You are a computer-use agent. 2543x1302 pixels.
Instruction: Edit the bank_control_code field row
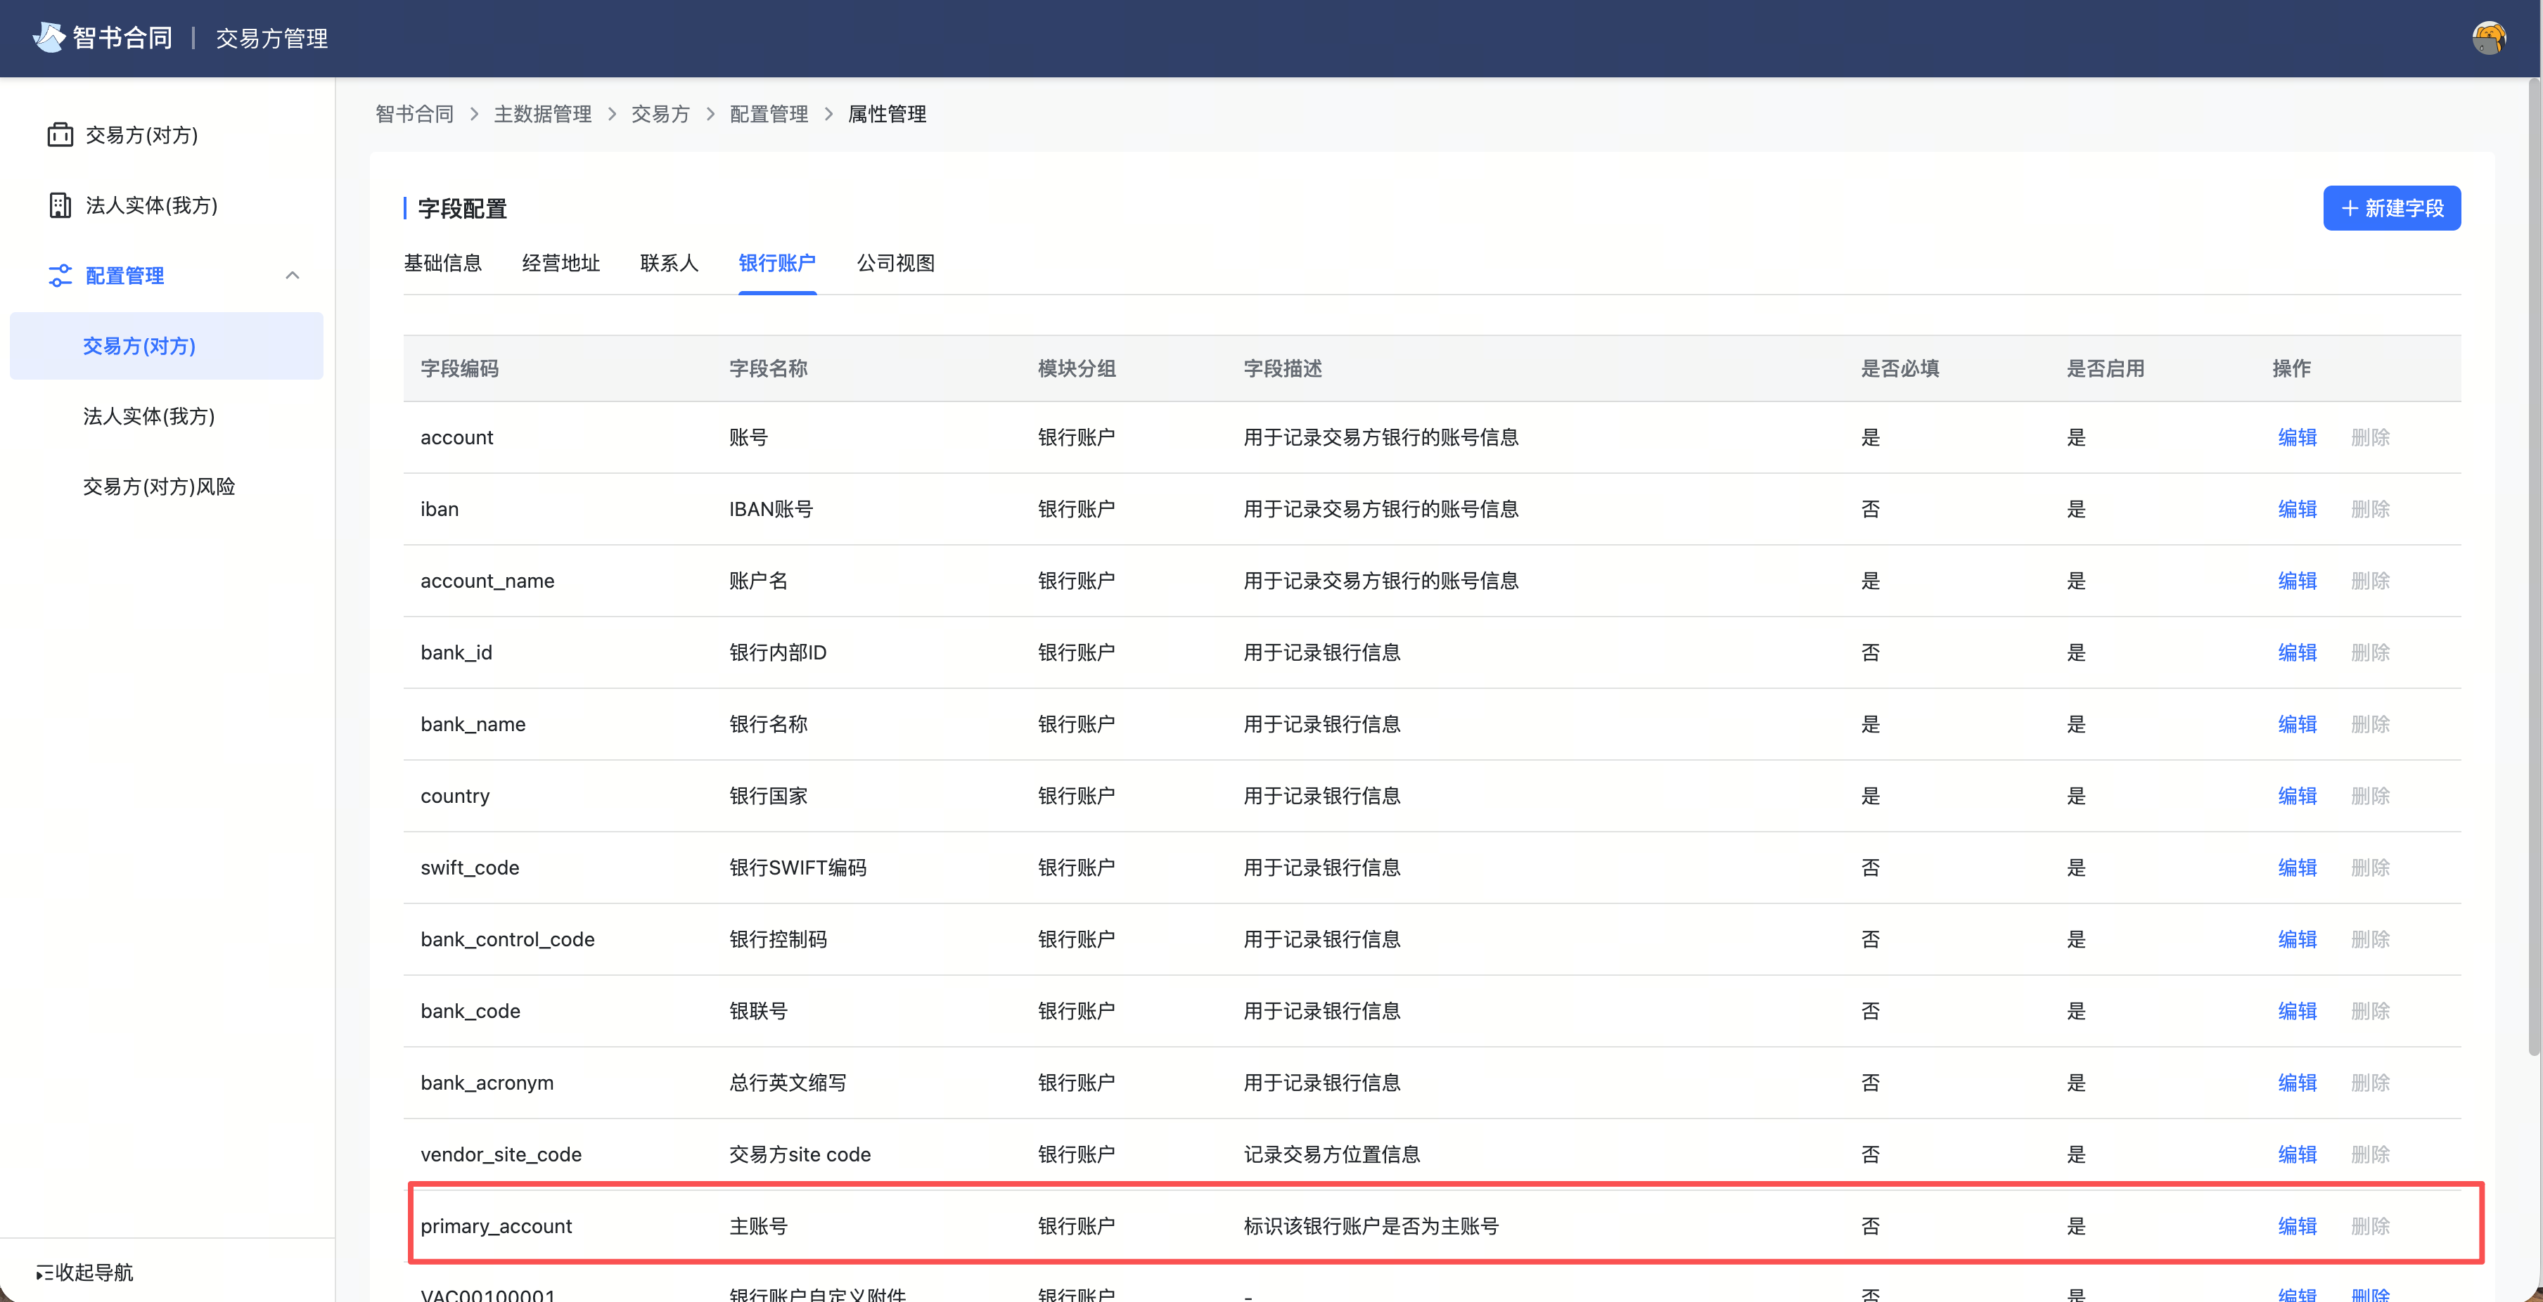pyautogui.click(x=2297, y=939)
